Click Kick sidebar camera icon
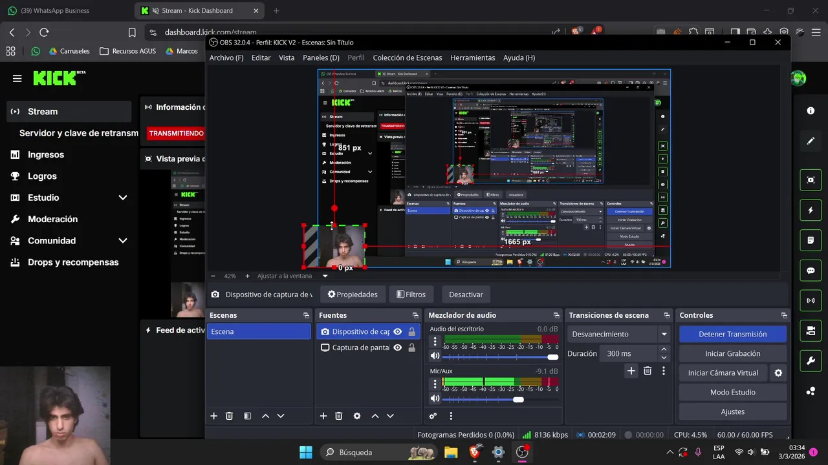The height and width of the screenshot is (465, 828). (x=811, y=331)
